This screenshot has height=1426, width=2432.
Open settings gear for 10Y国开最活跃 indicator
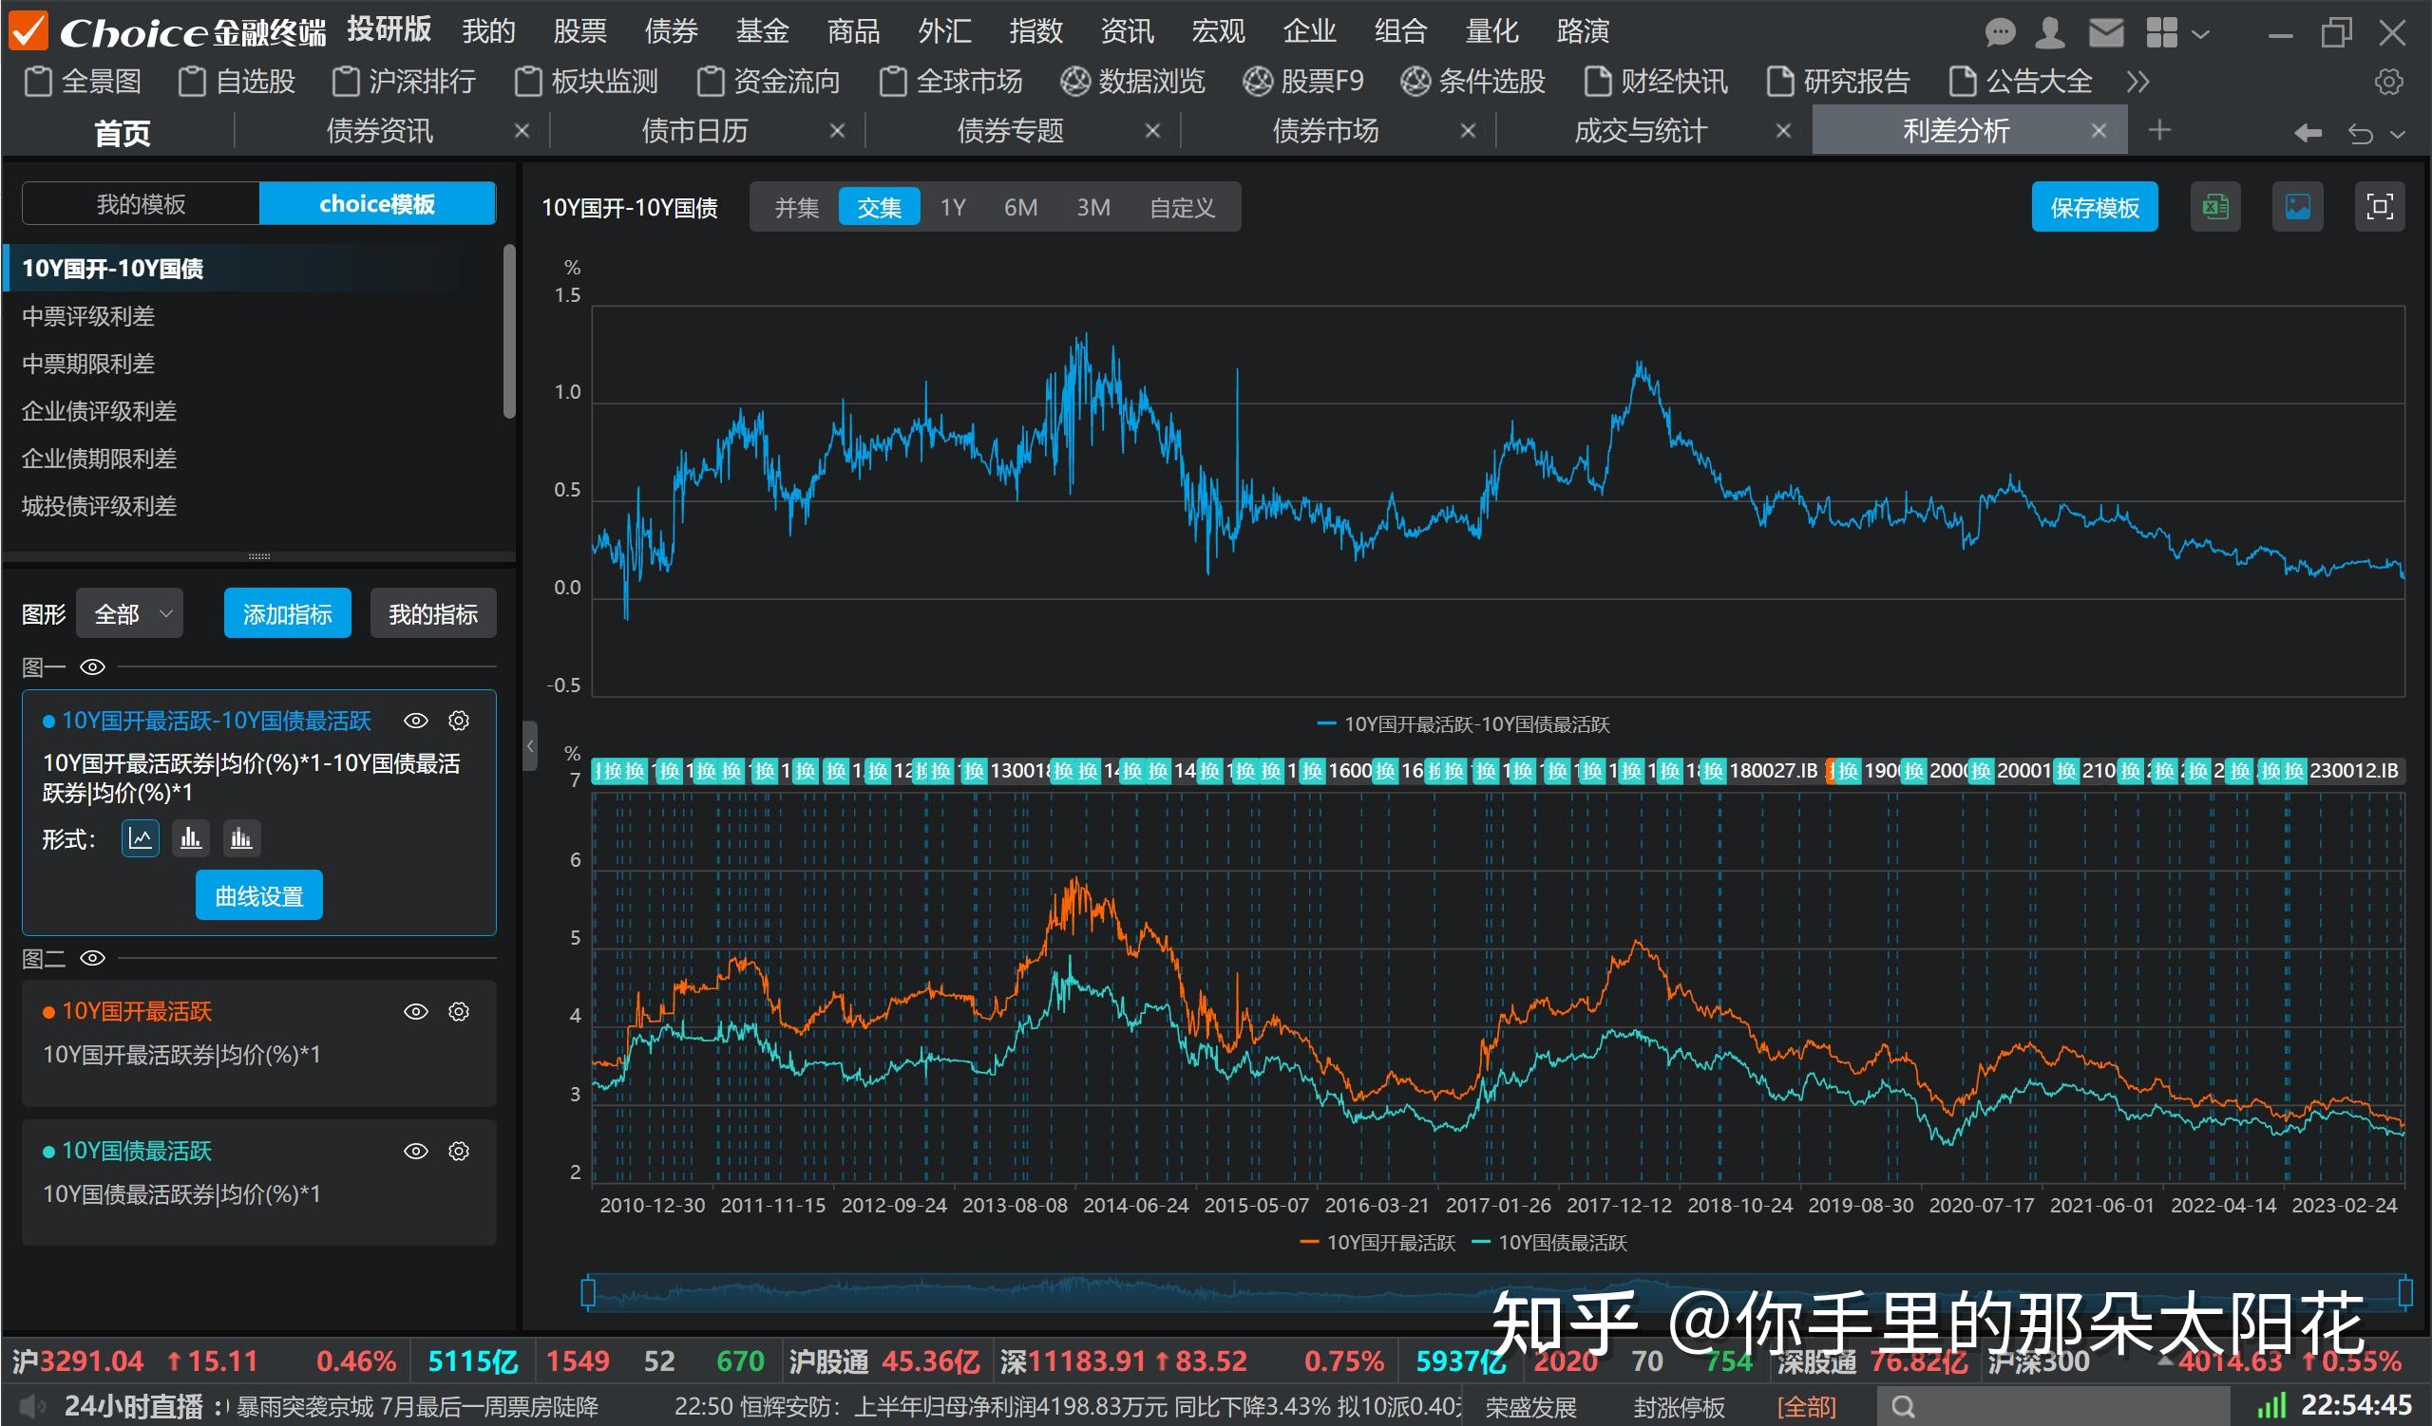[x=460, y=1010]
